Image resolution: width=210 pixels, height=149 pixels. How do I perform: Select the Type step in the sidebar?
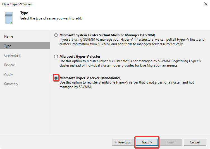tap(8, 46)
